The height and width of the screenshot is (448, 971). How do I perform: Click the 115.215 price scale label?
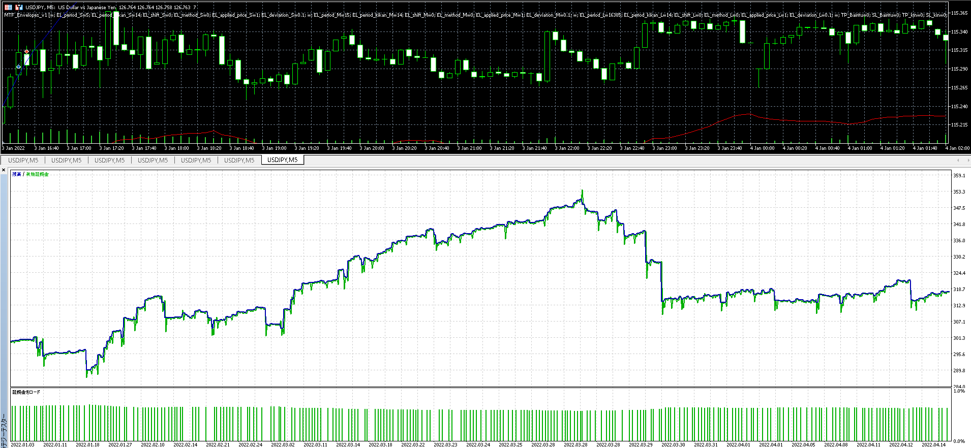click(x=959, y=125)
